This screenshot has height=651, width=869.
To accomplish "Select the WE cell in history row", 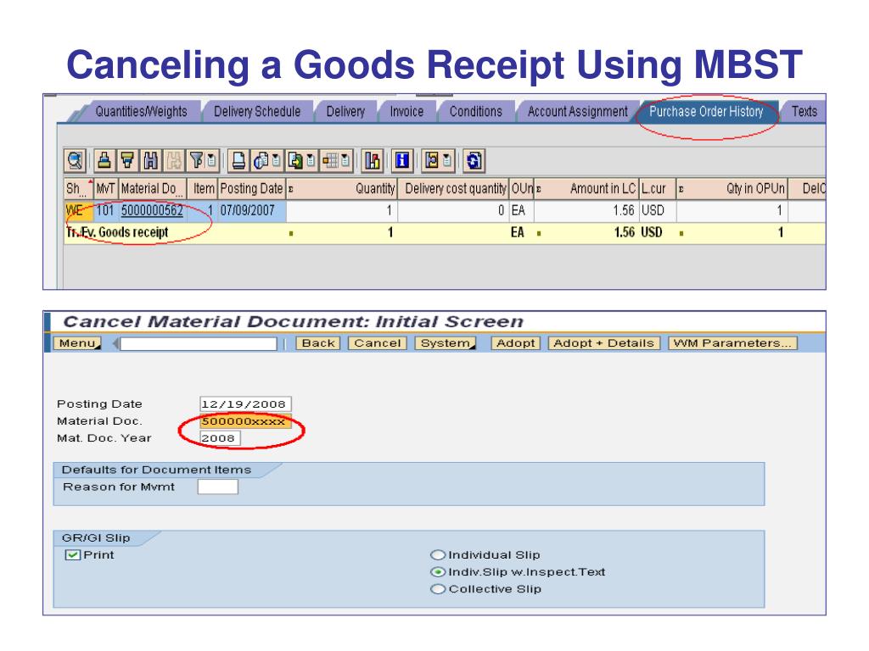I will click(x=78, y=210).
